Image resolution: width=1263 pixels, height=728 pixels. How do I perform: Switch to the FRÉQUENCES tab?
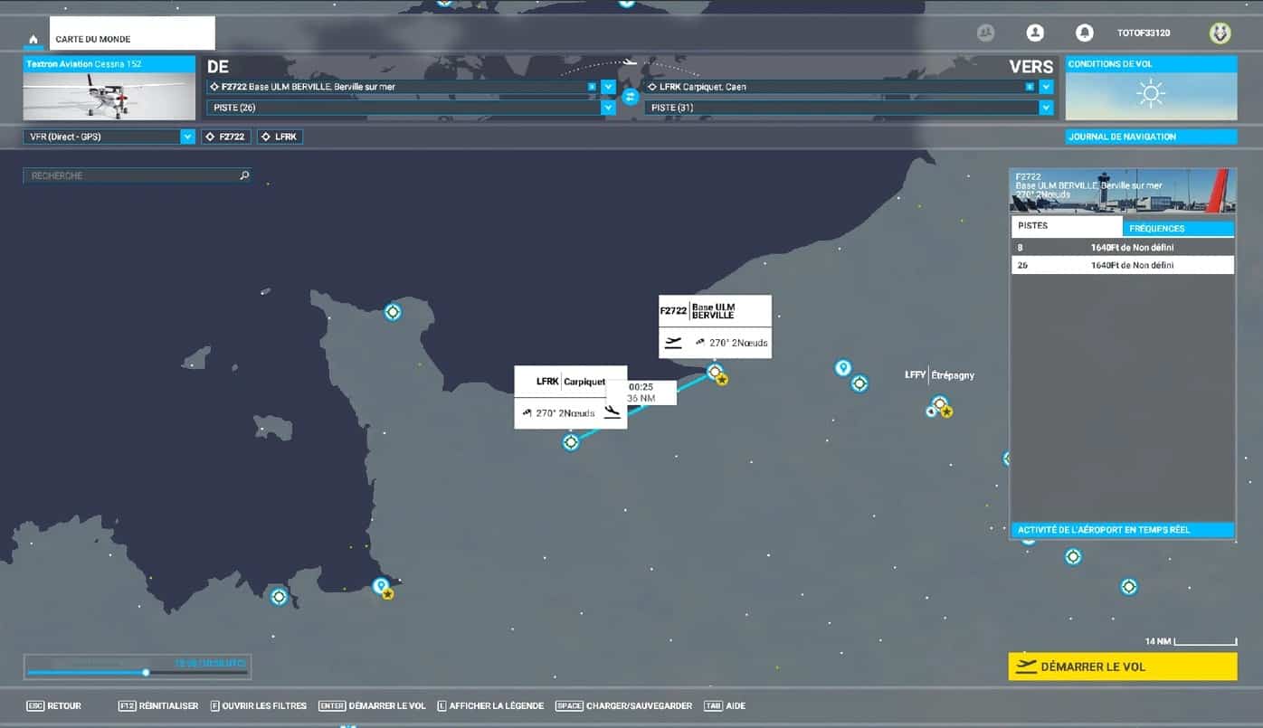pyautogui.click(x=1178, y=229)
